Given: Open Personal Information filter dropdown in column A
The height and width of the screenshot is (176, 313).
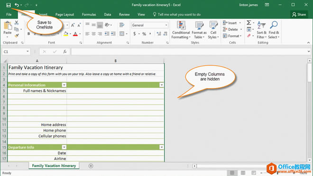Looking at the screenshot, I should point(64,85).
